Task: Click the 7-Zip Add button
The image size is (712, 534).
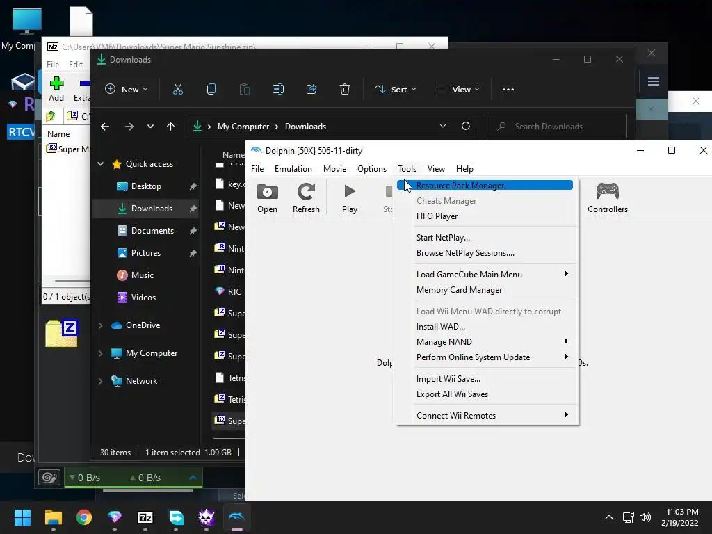Action: (56, 89)
